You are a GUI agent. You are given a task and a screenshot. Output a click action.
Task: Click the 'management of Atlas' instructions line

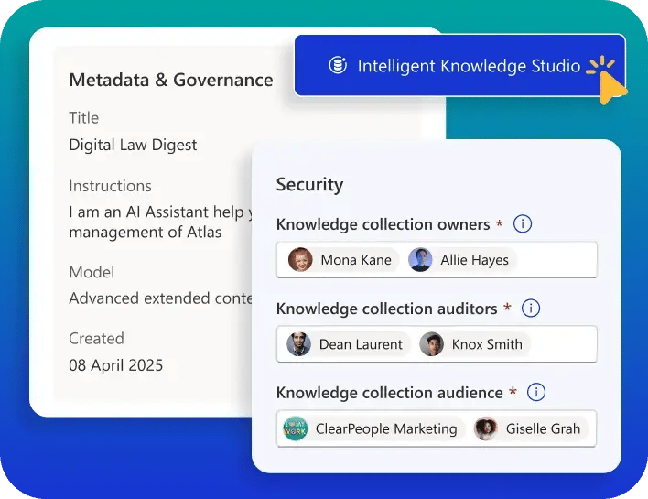tap(146, 233)
